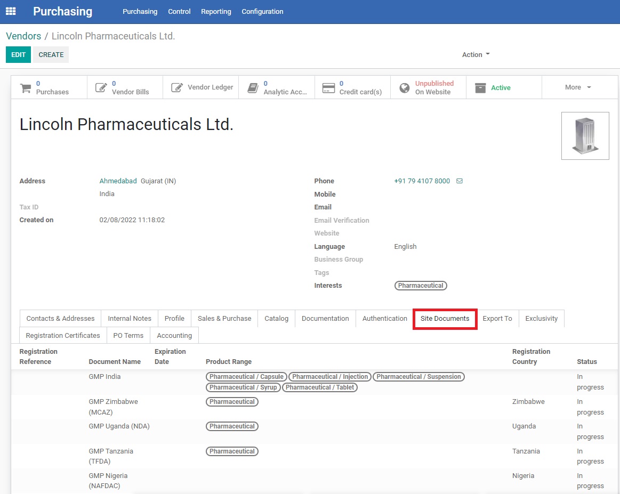
Task: Click the Pharmaceutical interest tag
Action: [421, 286]
